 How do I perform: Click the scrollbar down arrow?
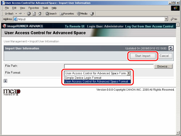[178, 133]
